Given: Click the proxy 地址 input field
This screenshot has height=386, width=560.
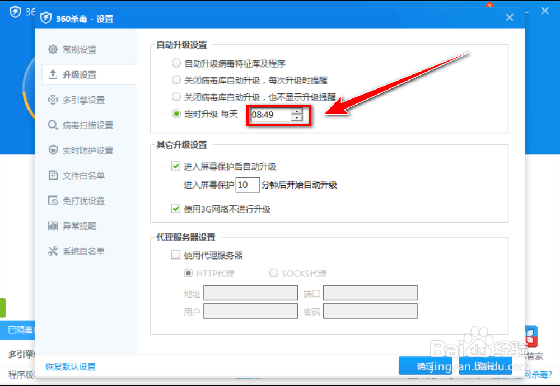Looking at the screenshot, I should tap(250, 293).
